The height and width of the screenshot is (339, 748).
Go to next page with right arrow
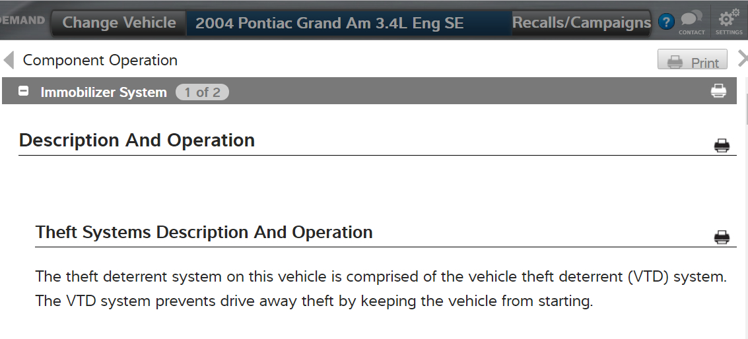[x=742, y=59]
